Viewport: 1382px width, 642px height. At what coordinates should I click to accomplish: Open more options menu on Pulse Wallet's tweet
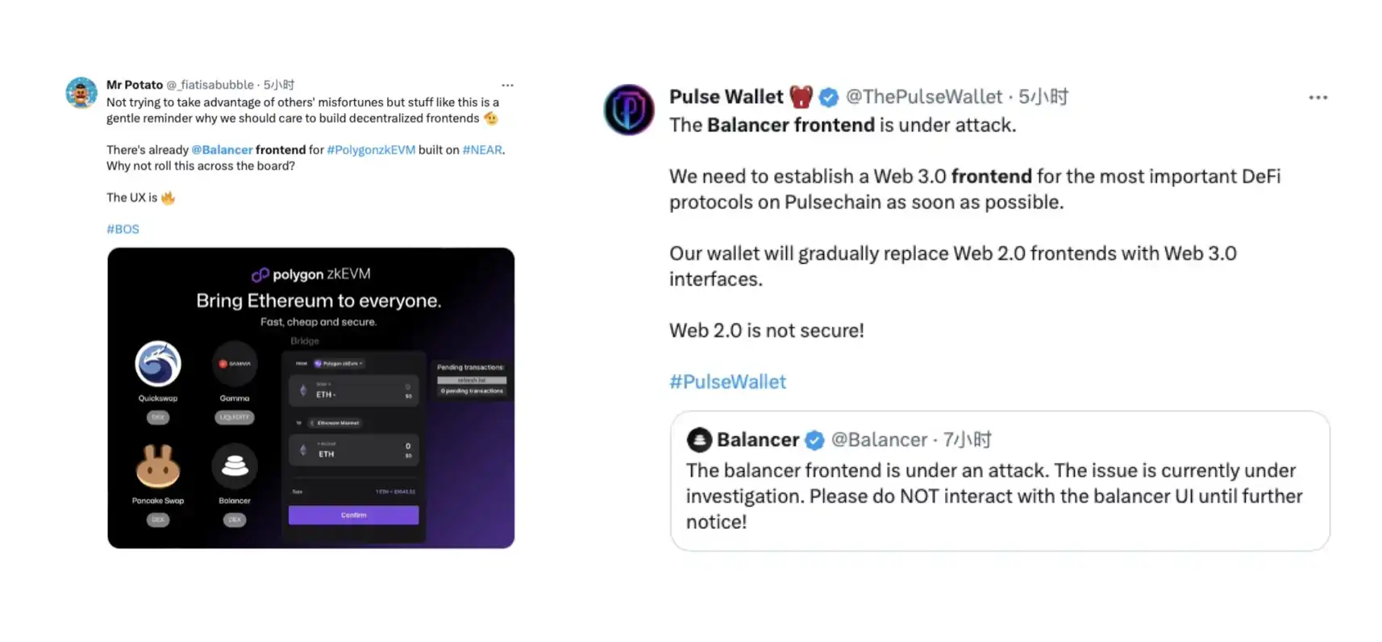click(x=1317, y=97)
